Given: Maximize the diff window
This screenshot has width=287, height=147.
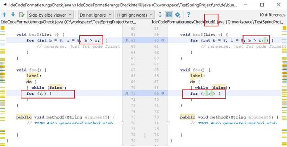Looking at the screenshot, I should click(262, 5).
